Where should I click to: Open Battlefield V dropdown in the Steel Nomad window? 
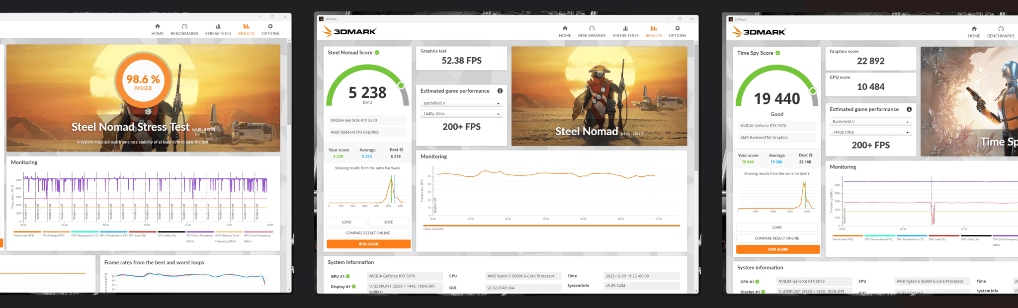coord(462,103)
